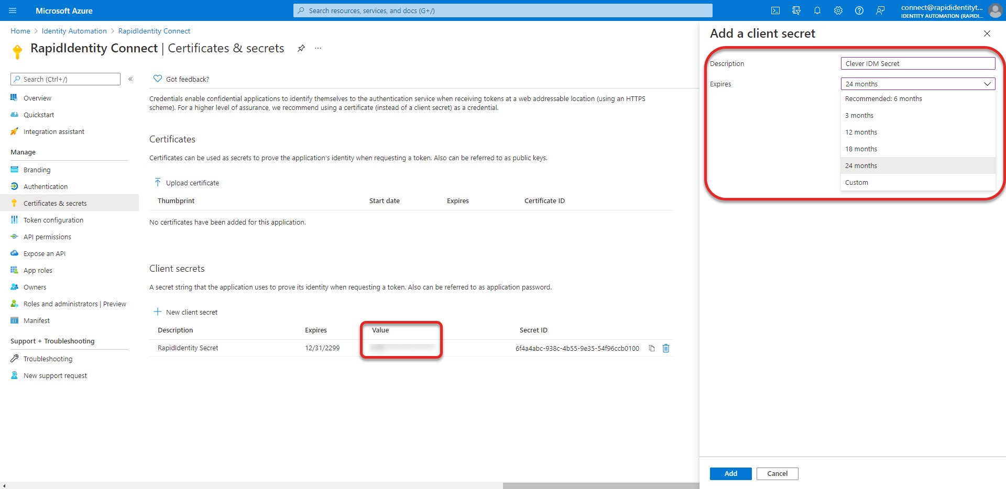This screenshot has width=1006, height=489.
Task: Click the Certificate ID column header
Action: point(544,201)
